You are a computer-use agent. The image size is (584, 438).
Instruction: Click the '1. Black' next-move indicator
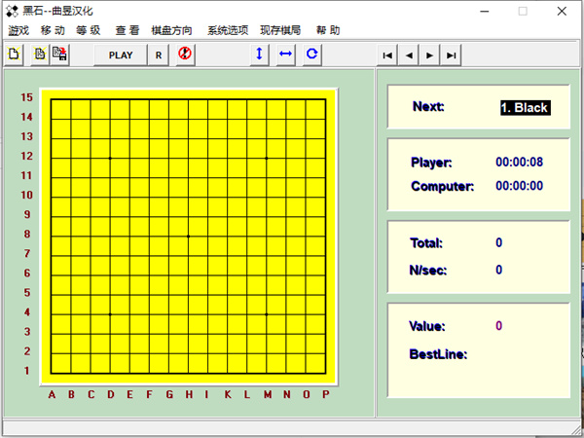(526, 108)
